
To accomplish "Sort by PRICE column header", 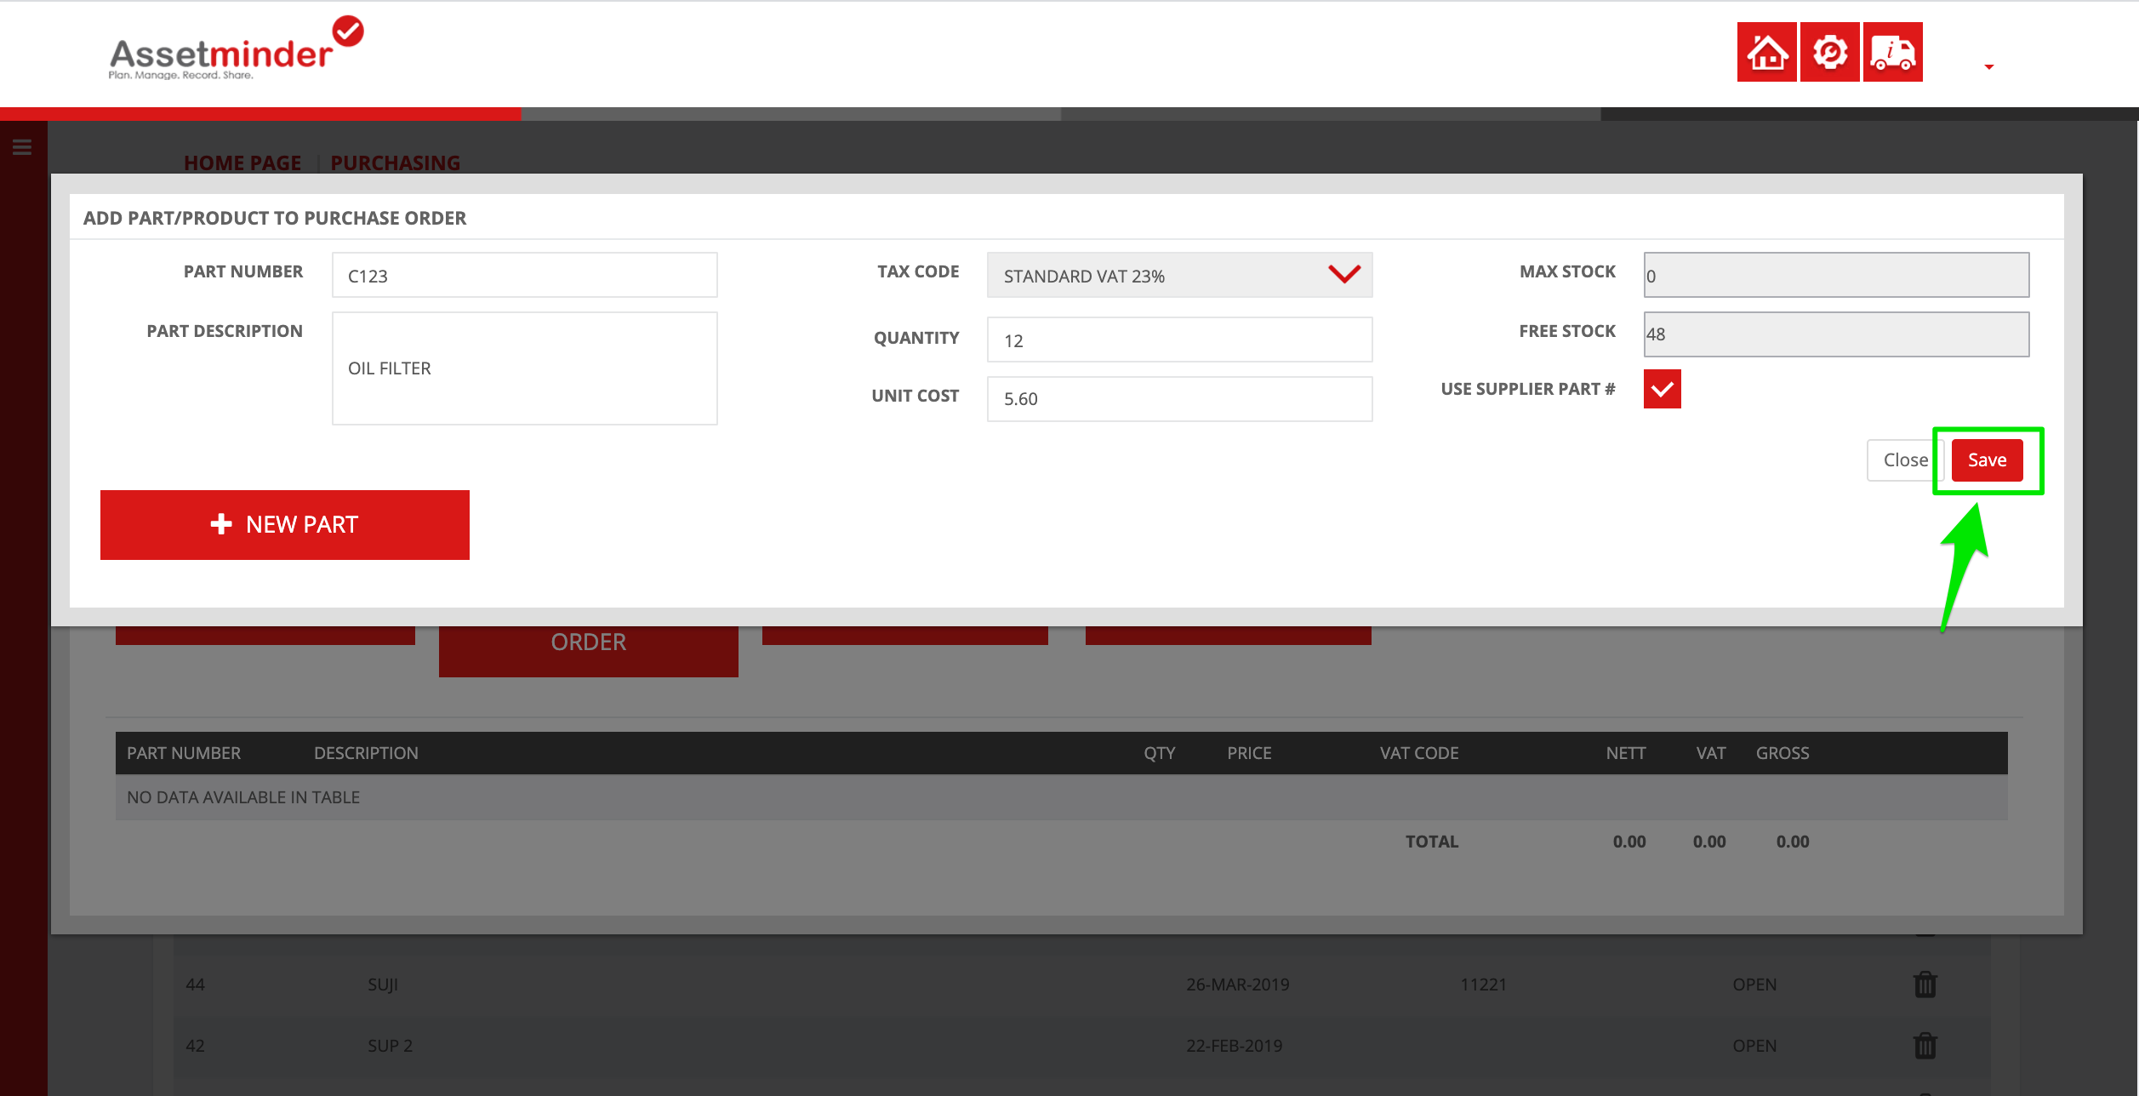I will (1249, 753).
